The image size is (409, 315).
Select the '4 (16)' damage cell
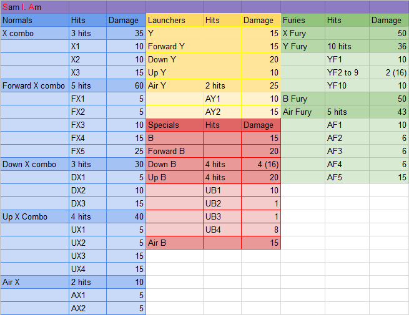click(x=261, y=165)
